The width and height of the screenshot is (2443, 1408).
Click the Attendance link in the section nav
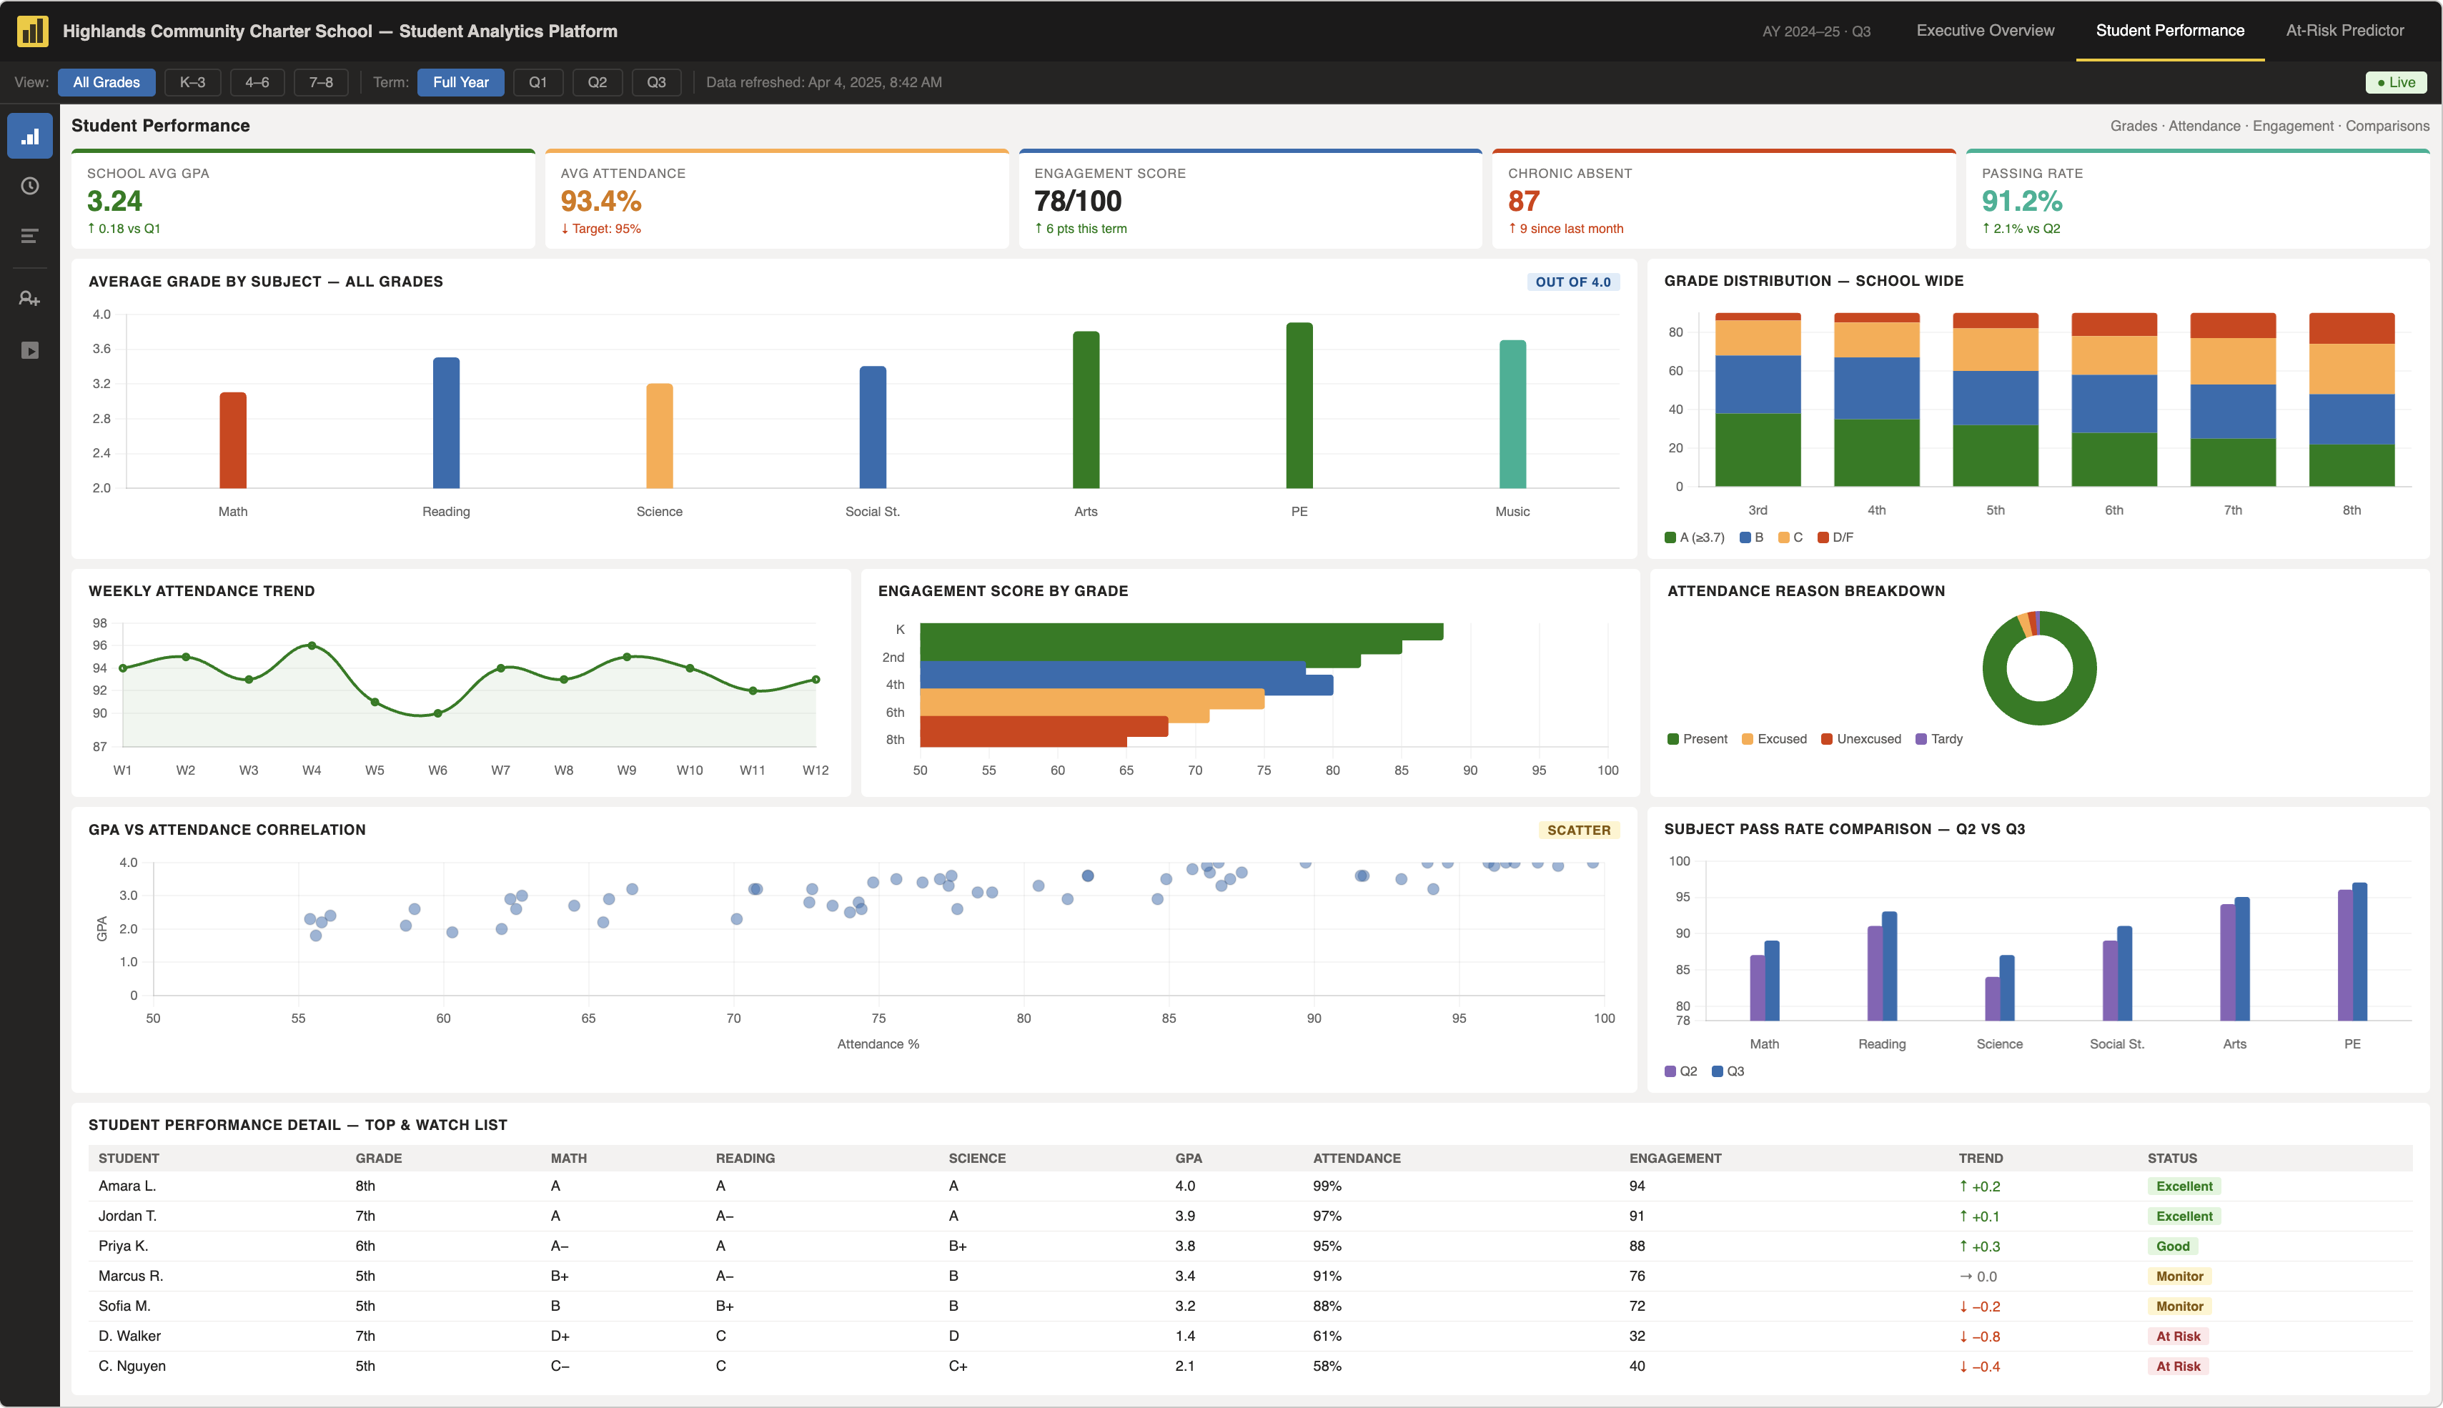pyautogui.click(x=2205, y=126)
